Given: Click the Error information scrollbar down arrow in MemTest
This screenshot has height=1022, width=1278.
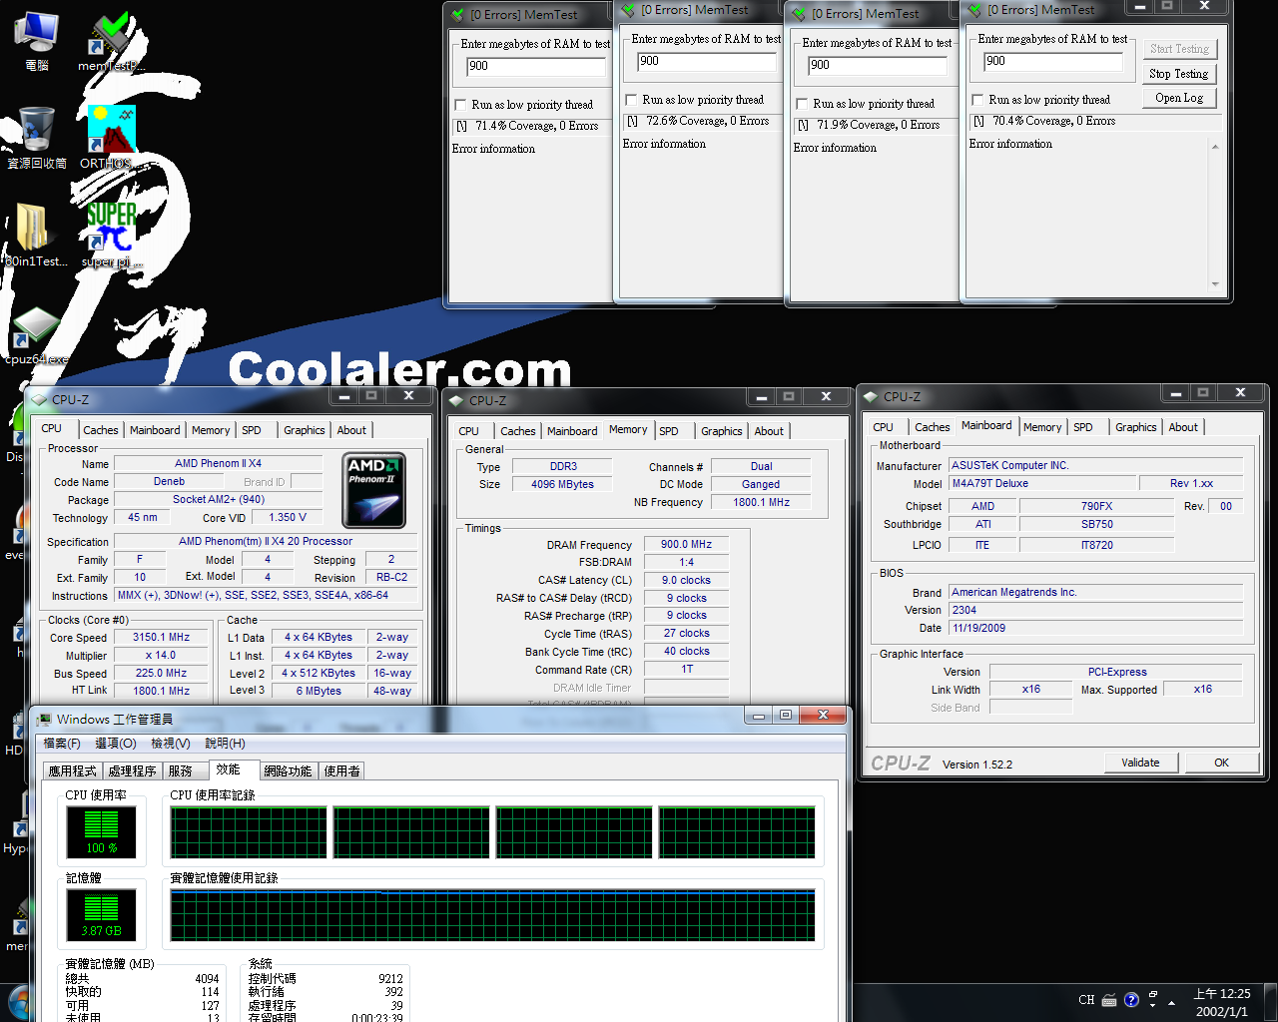Looking at the screenshot, I should [1215, 284].
